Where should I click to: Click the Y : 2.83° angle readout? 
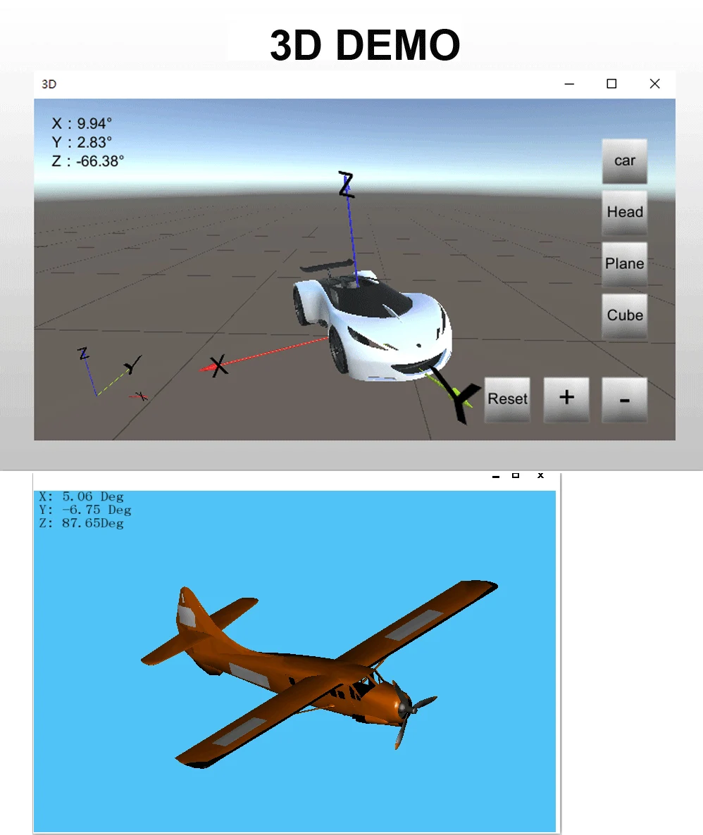82,142
